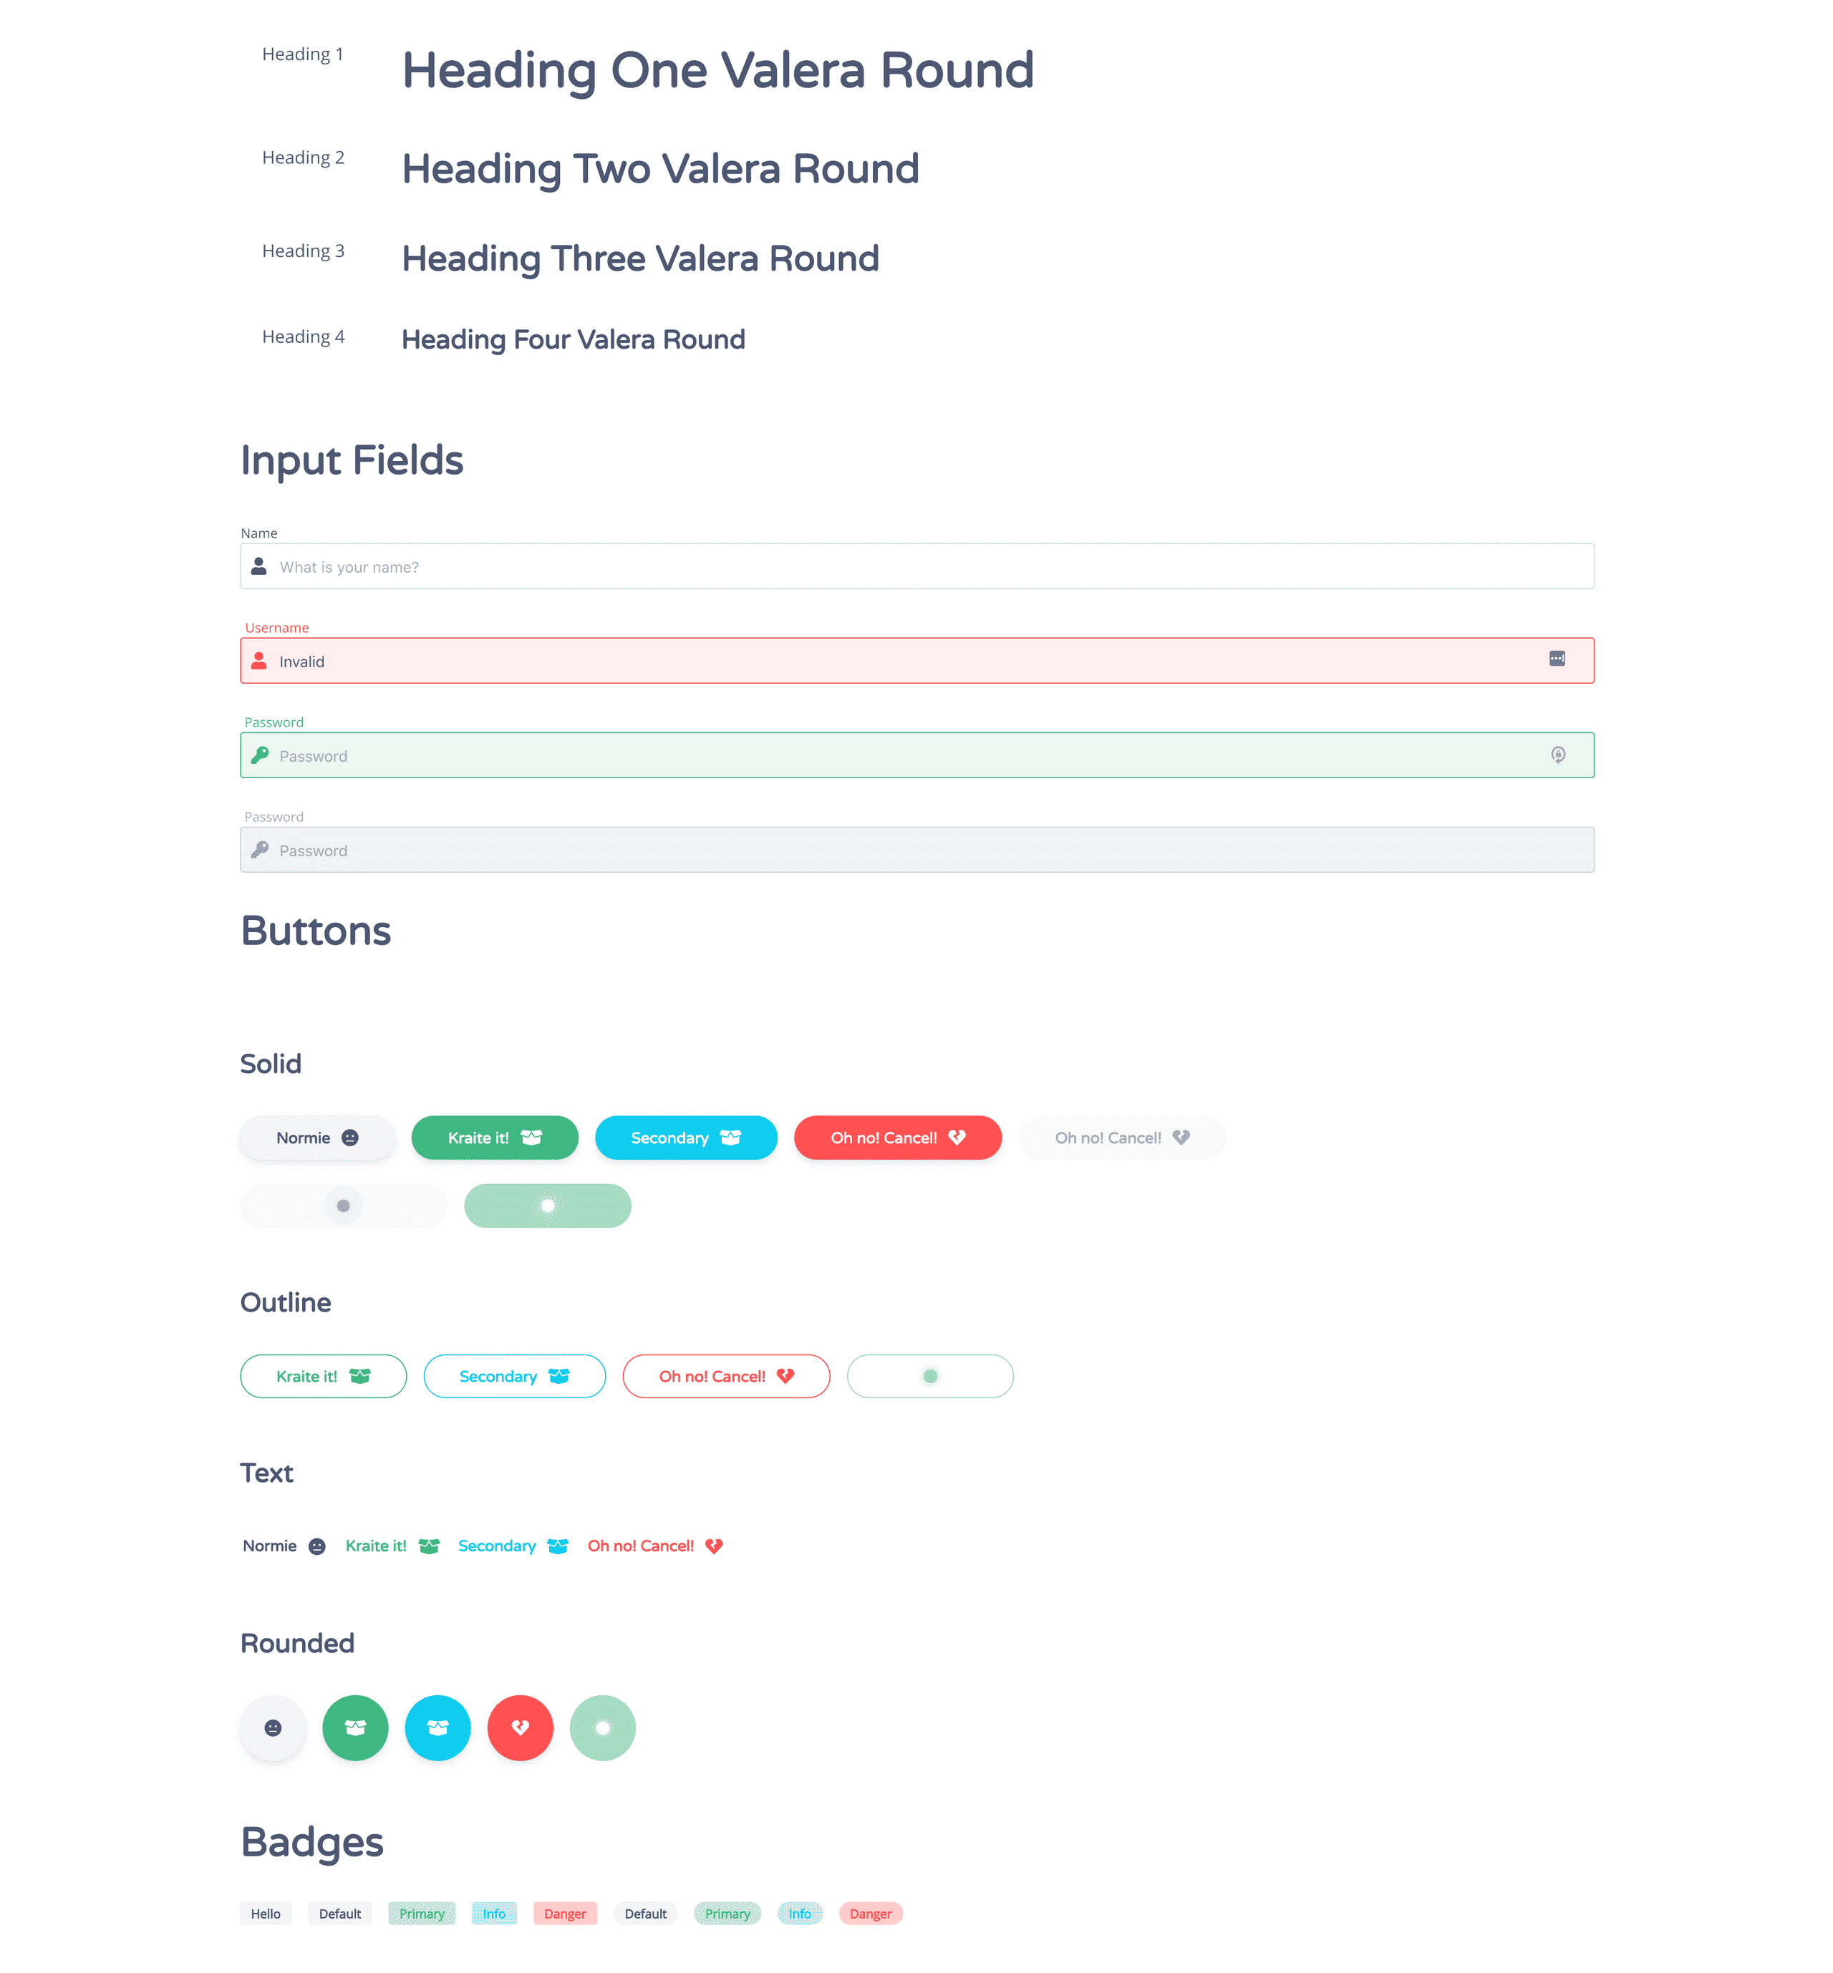Click the solid red Oh no! Cancel! button
The height and width of the screenshot is (1973, 1833).
[x=896, y=1138]
